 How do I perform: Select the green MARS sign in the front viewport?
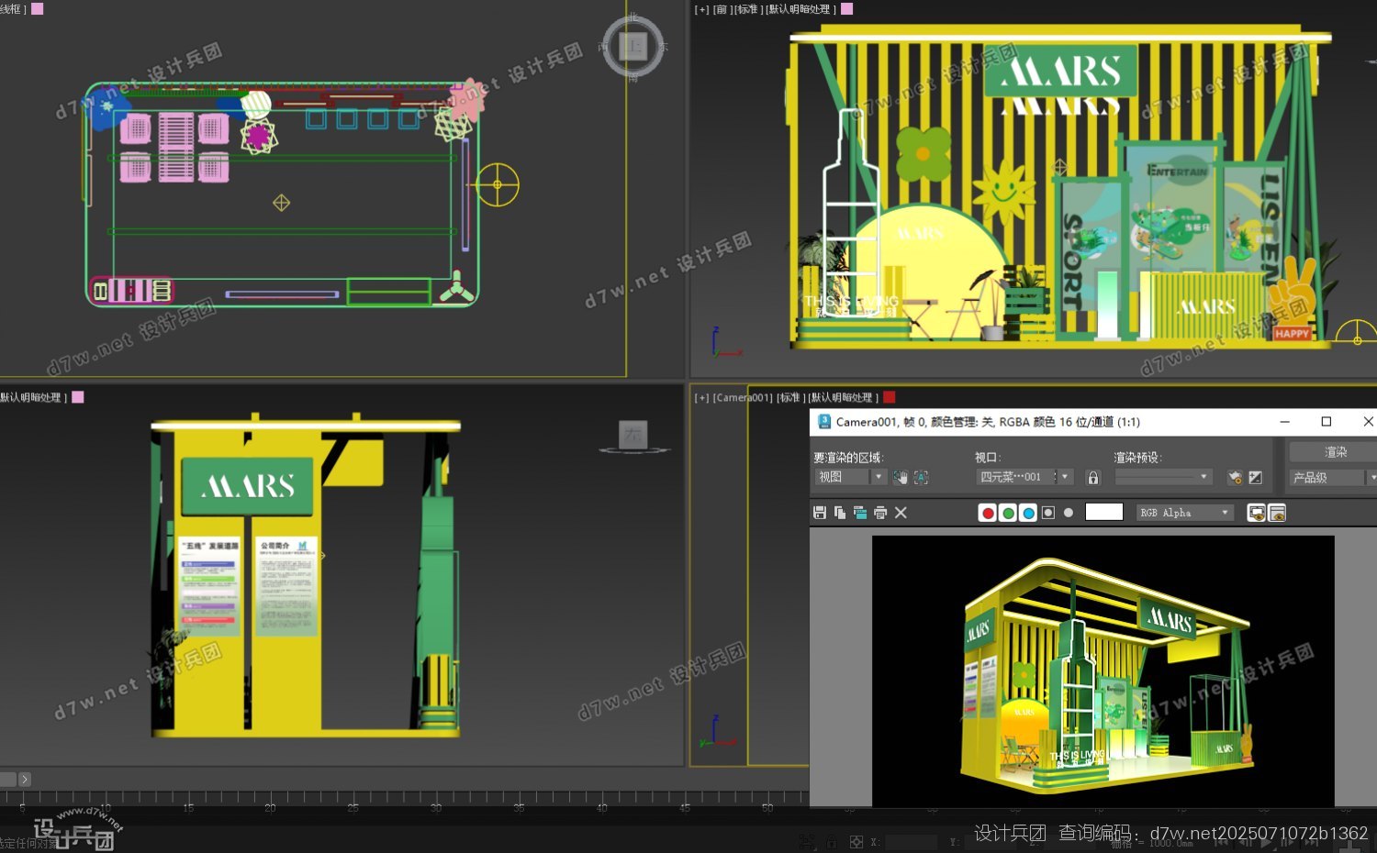(x=1061, y=69)
